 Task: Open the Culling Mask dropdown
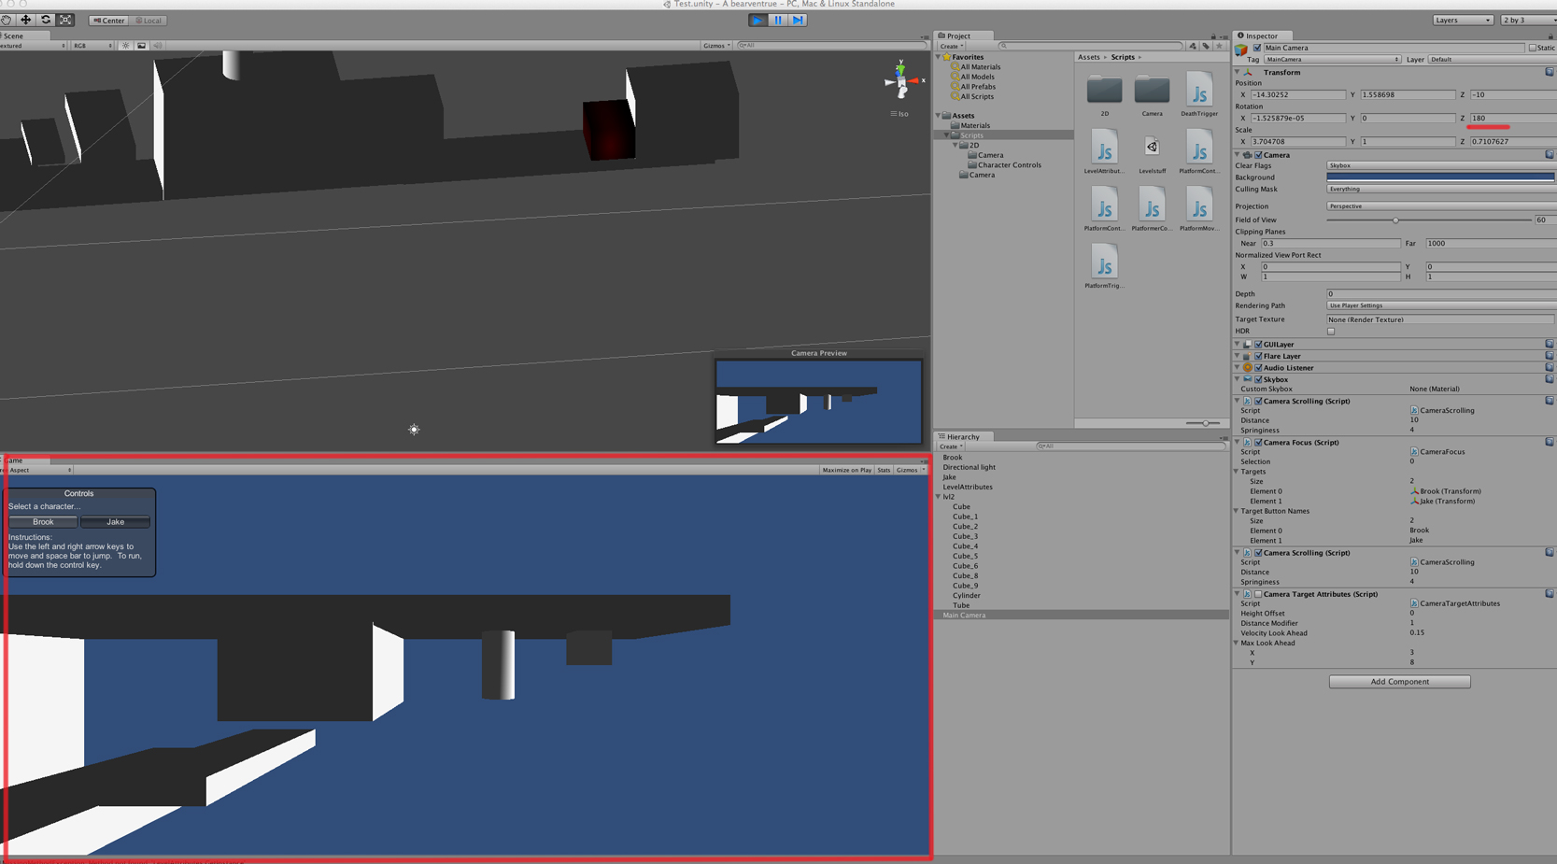pos(1441,189)
